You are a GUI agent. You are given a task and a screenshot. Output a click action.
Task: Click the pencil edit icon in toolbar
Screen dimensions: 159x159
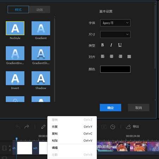pos(43,127)
